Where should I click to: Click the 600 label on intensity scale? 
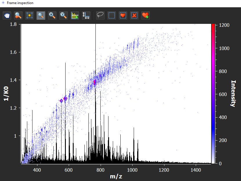pos(223,94)
